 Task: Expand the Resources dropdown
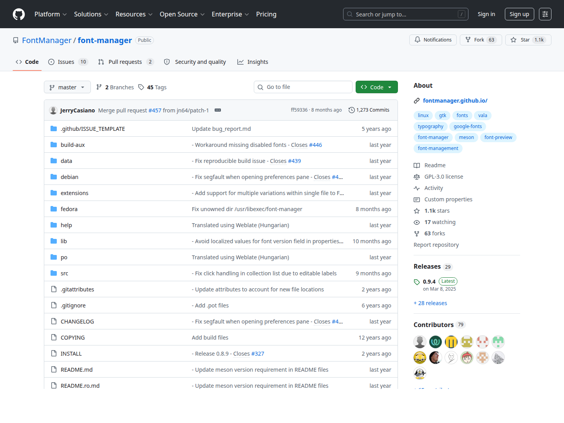[134, 14]
